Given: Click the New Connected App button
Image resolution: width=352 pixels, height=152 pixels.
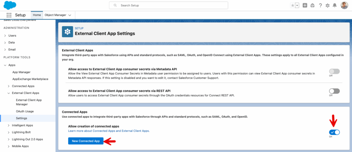Looking at the screenshot, I should (86, 141).
